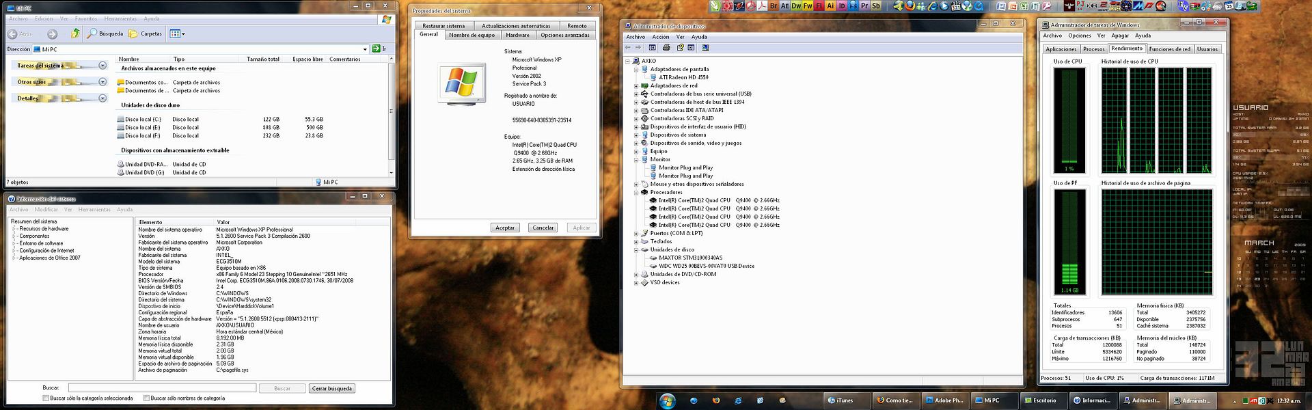Open Disco local (C:) drive
Screen dimensions: 1312x410
[143, 119]
